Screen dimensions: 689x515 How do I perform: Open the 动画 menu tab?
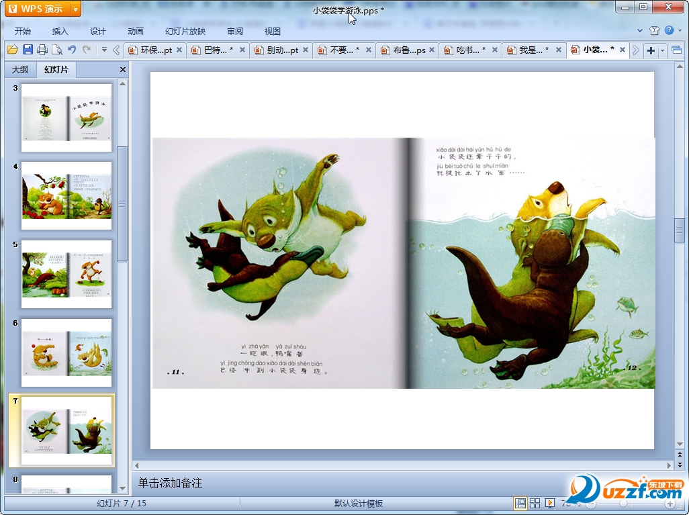(136, 31)
